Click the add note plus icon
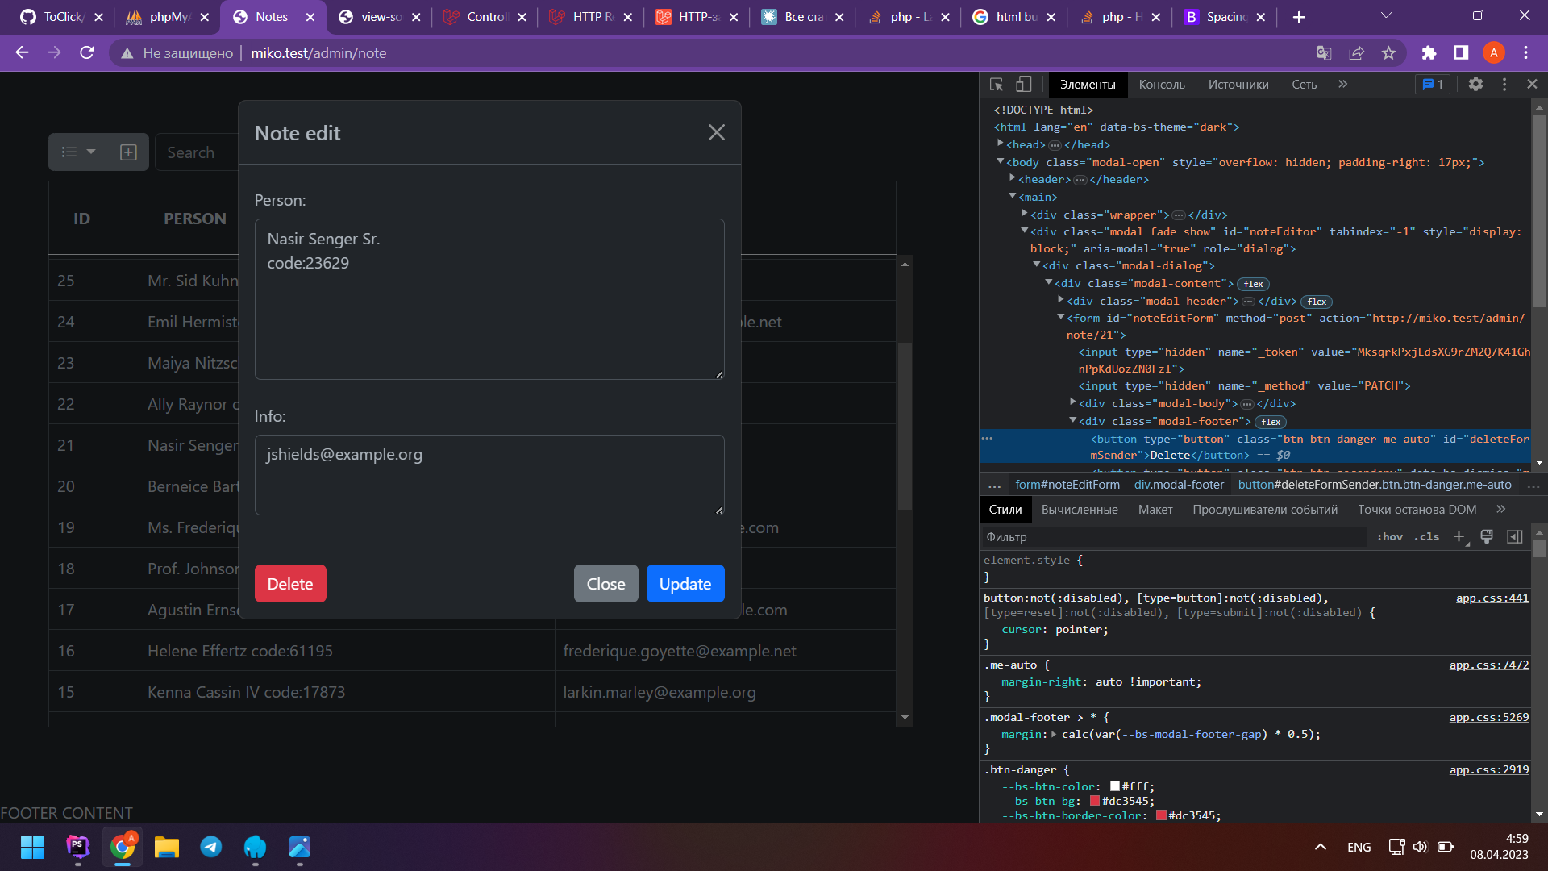The height and width of the screenshot is (871, 1548). tap(128, 152)
